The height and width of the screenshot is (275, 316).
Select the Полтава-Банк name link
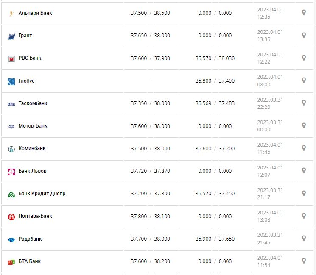(x=35, y=216)
